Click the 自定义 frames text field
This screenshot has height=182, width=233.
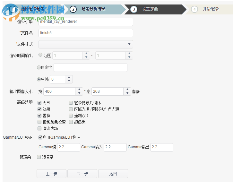point(91,68)
